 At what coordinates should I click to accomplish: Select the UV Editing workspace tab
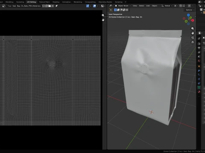tap(32, 2)
